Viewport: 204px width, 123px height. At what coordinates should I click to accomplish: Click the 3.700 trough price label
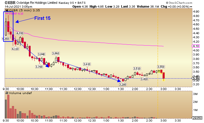(x=39, y=67)
